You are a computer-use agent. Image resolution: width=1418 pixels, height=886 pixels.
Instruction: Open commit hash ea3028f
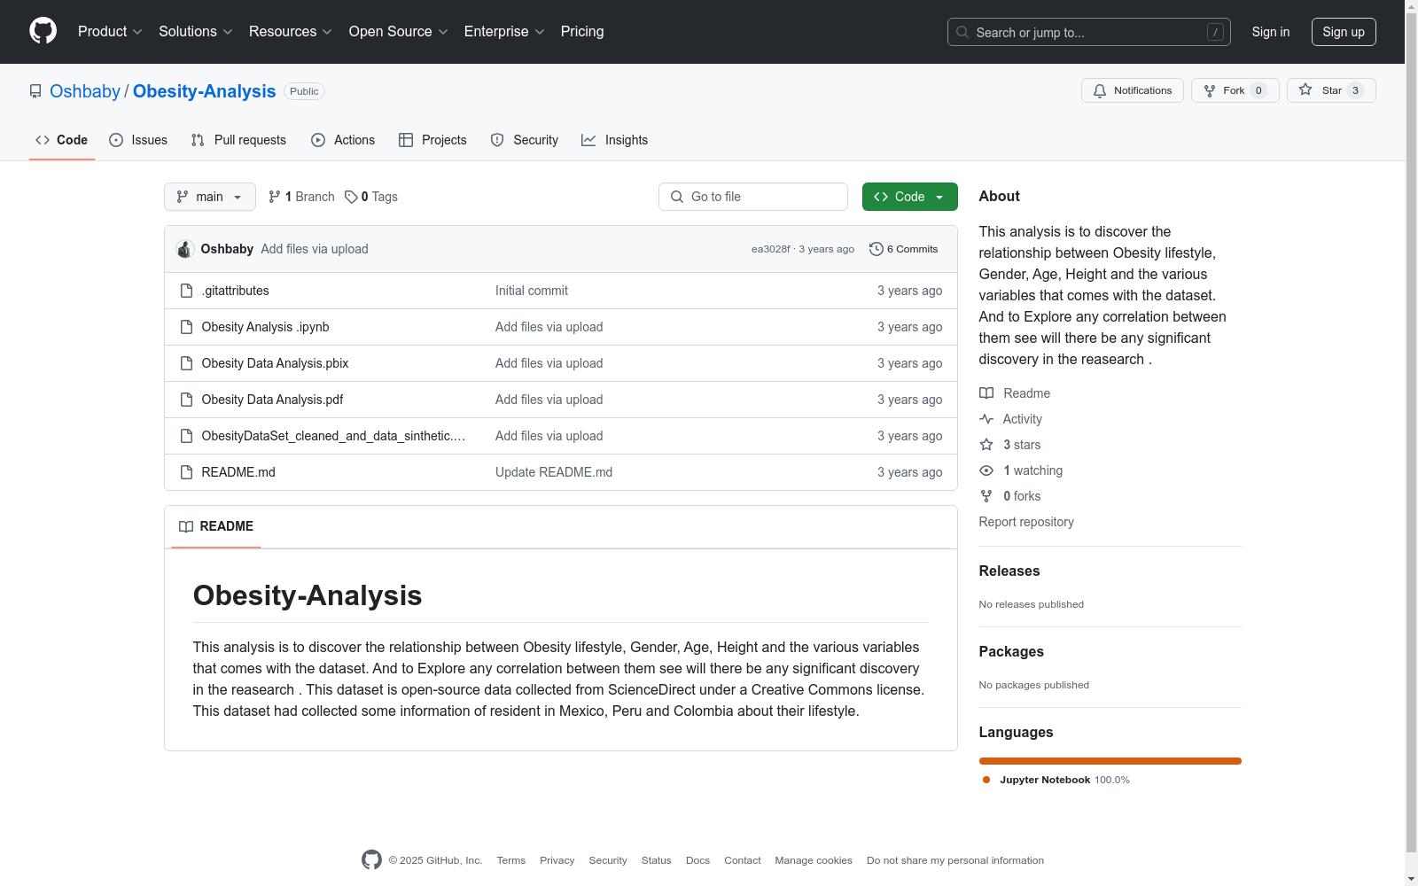pyautogui.click(x=770, y=249)
